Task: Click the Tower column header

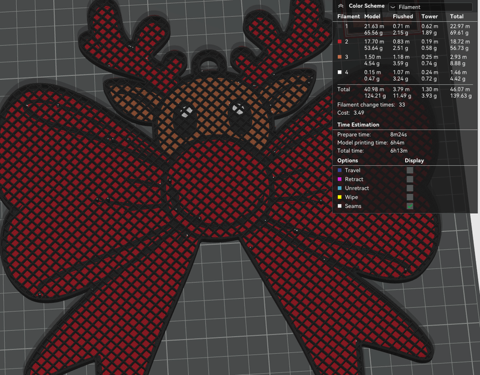Action: (430, 17)
